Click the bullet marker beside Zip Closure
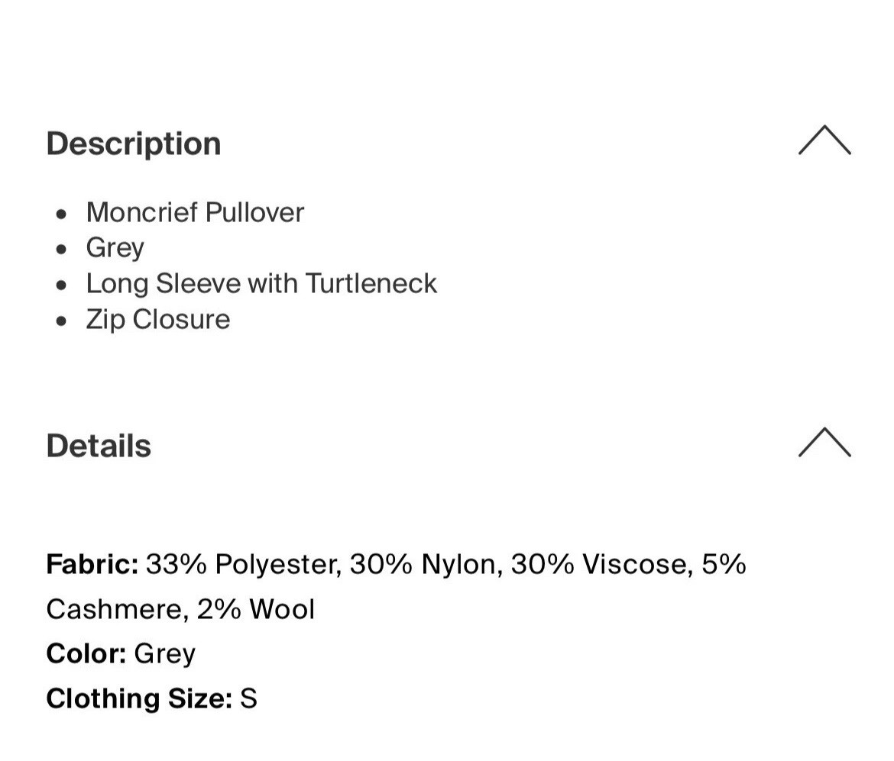The width and height of the screenshot is (894, 761). click(x=63, y=321)
